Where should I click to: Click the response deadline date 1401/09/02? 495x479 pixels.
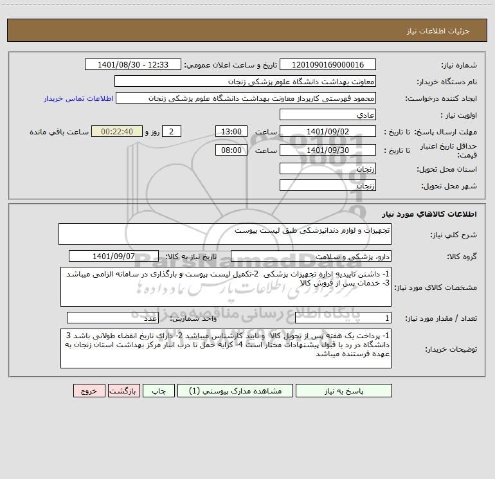(x=328, y=131)
